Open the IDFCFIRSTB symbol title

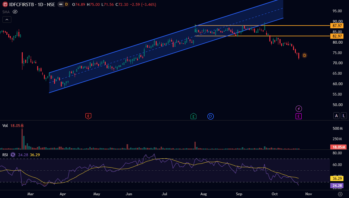coord(32,4)
